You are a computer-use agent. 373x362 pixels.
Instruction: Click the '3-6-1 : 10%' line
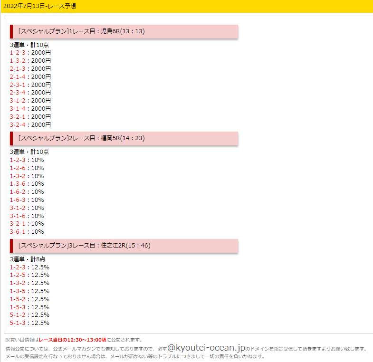[27, 232]
